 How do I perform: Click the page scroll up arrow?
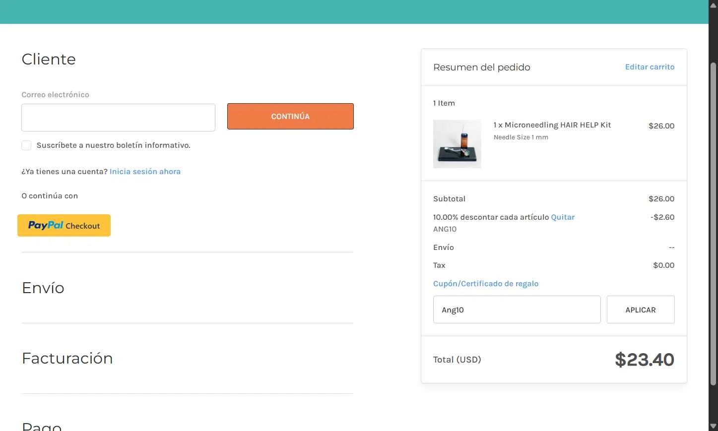coord(713,5)
